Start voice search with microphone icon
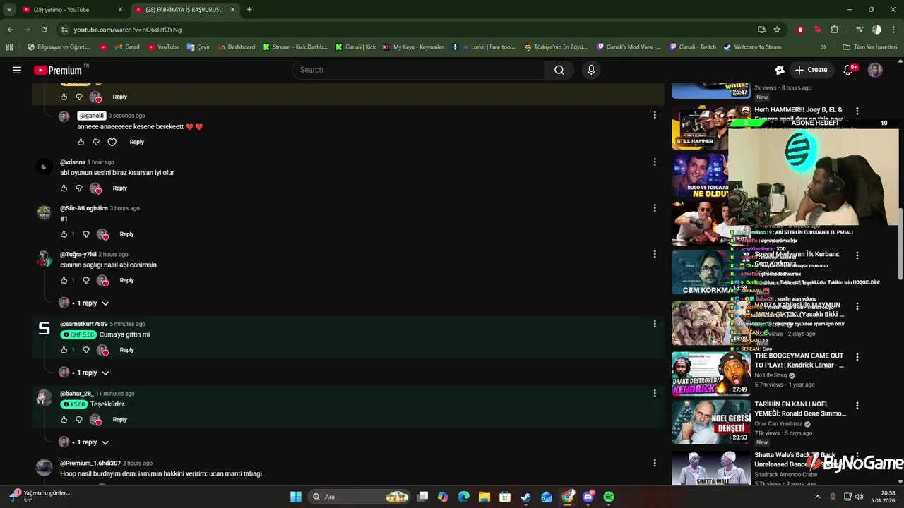The height and width of the screenshot is (508, 904). (591, 70)
